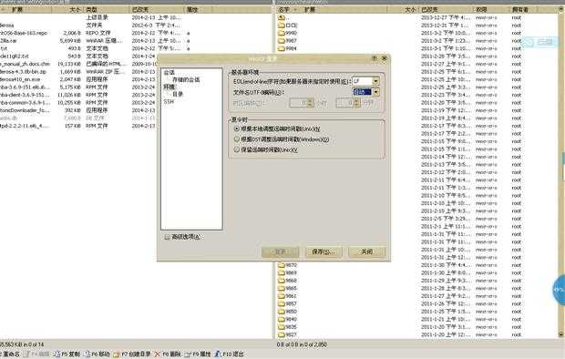Select folder 9840 in the remote panel
This screenshot has height=359, width=565.
(x=287, y=319)
